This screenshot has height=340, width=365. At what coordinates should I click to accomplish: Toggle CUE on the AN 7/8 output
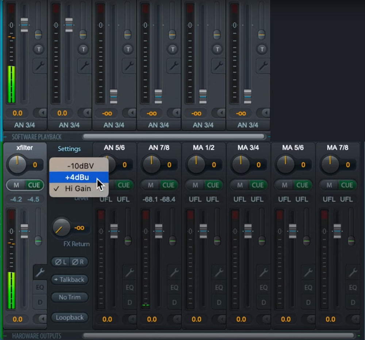(x=168, y=185)
